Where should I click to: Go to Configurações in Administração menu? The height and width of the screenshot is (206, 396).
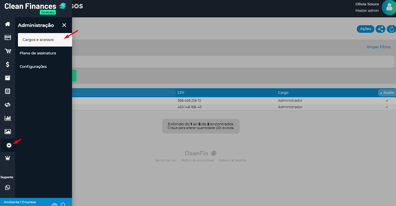33,67
